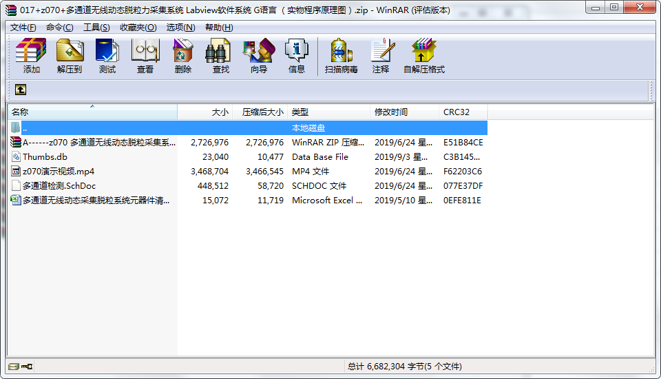This screenshot has height=379, width=661.
Task: Sort by Packed Size (压缩后大小) header
Action: tap(260, 112)
